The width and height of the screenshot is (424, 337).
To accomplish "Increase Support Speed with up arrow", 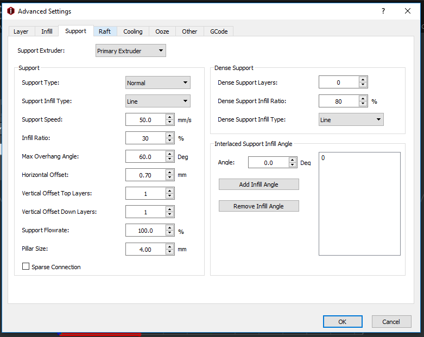I will pyautogui.click(x=170, y=117).
